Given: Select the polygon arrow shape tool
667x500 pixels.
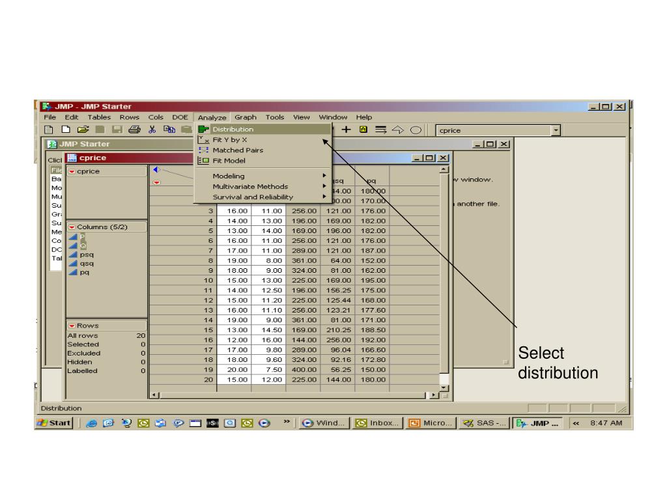Looking at the screenshot, I should click(x=398, y=130).
